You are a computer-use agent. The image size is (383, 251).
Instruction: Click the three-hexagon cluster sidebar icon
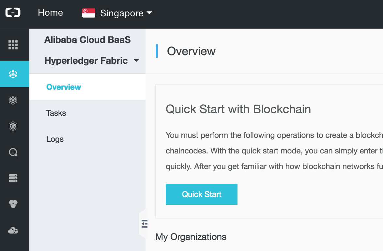tap(13, 204)
